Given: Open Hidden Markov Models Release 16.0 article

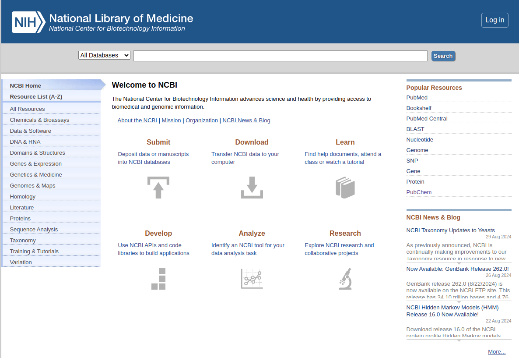Looking at the screenshot, I should pos(452,311).
